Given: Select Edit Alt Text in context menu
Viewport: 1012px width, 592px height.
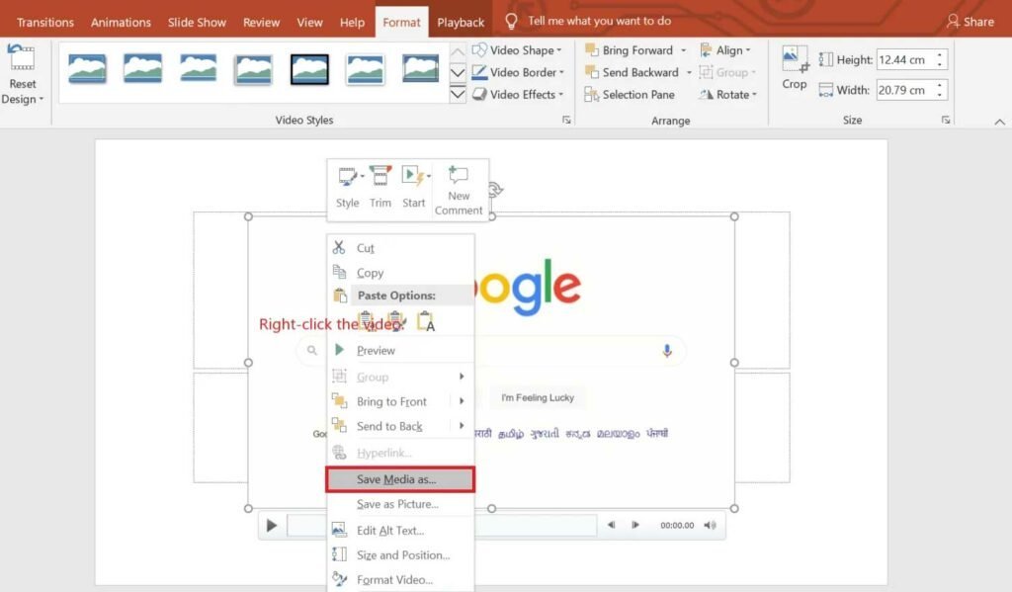Looking at the screenshot, I should click(x=401, y=530).
